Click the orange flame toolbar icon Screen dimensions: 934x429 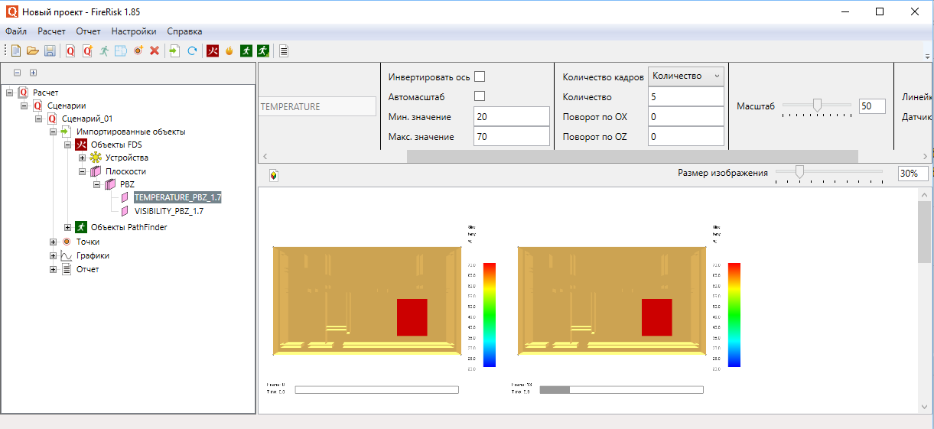pyautogui.click(x=229, y=51)
